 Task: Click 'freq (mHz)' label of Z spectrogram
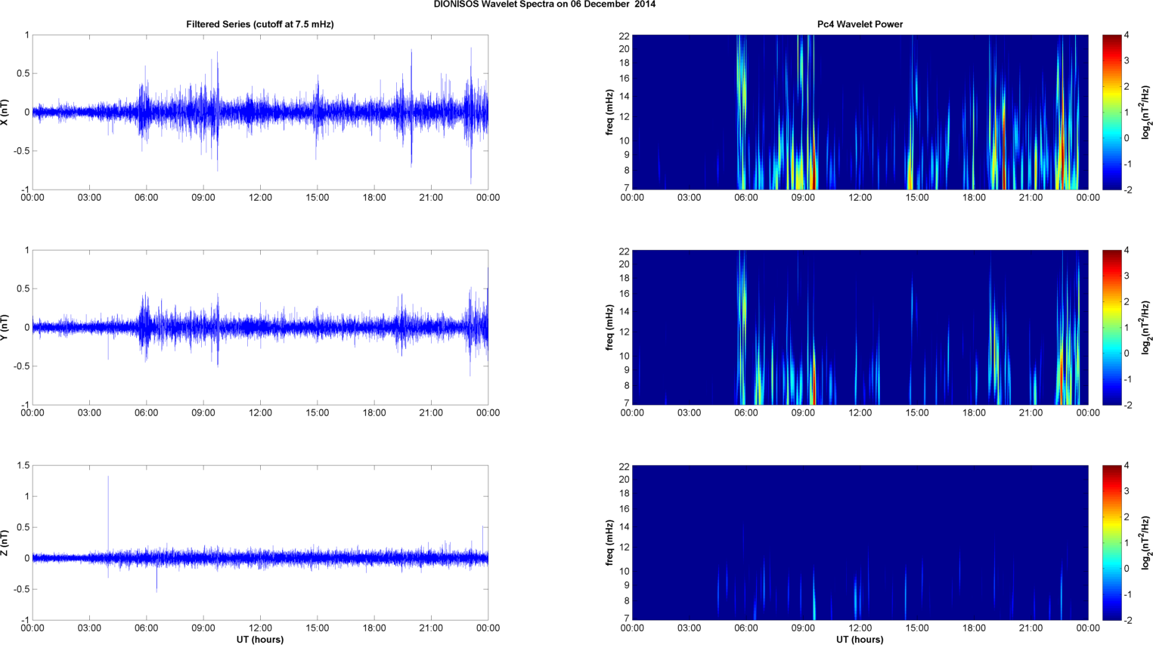pos(609,542)
